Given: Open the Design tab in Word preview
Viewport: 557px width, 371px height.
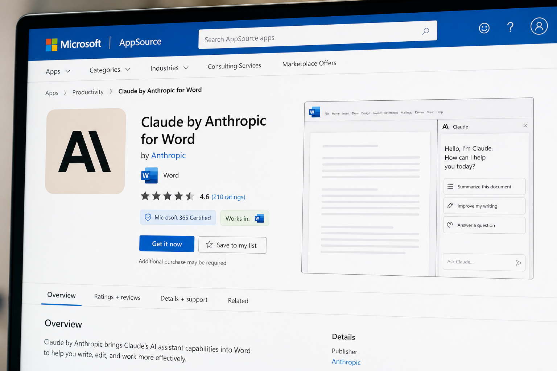Looking at the screenshot, I should point(366,113).
